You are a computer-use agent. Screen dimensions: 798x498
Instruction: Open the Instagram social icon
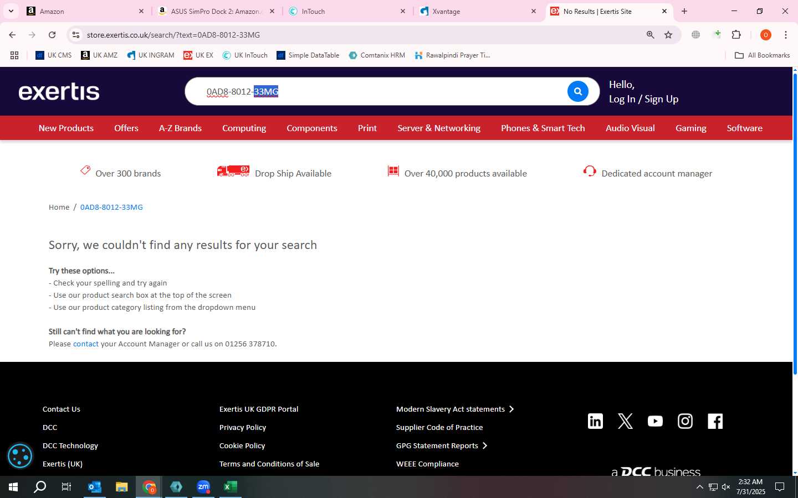685,421
